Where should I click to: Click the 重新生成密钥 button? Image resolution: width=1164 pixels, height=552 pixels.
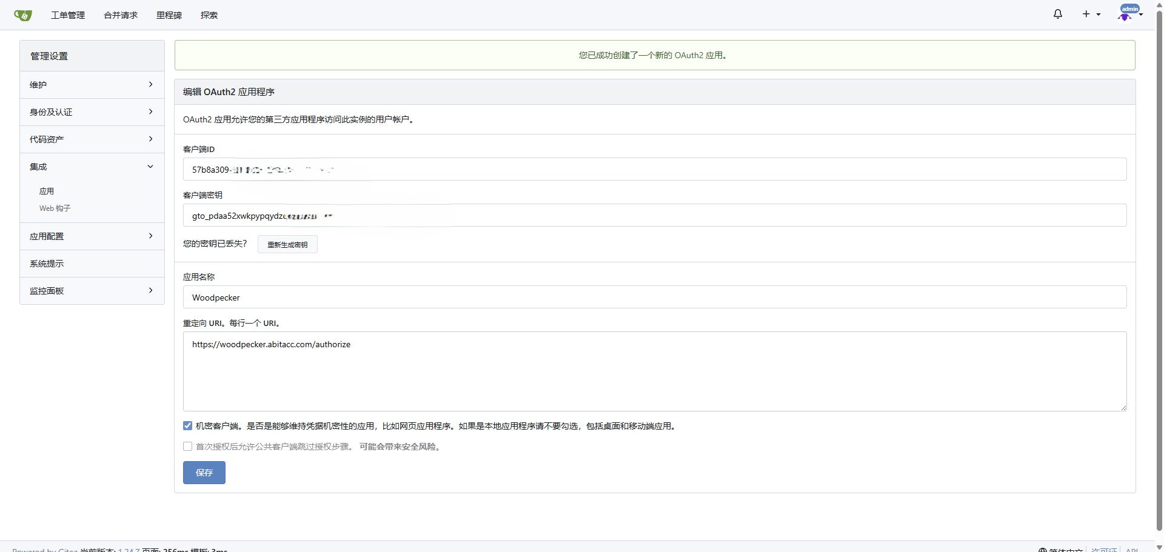(287, 244)
